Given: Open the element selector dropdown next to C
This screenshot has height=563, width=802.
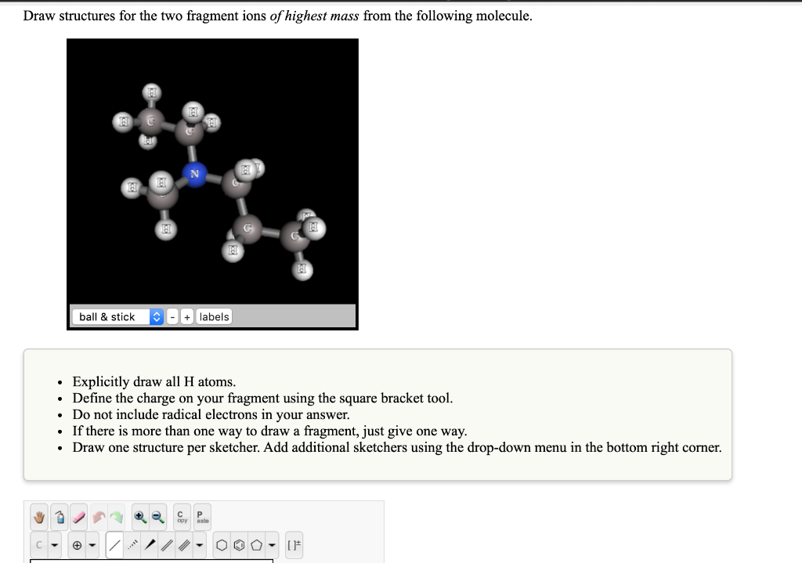Looking at the screenshot, I should [53, 544].
